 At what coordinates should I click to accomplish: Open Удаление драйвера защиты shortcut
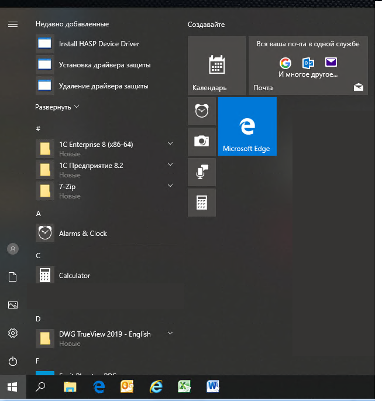coord(106,86)
